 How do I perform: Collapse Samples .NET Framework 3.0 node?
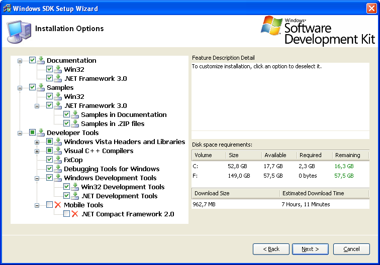click(x=37, y=106)
